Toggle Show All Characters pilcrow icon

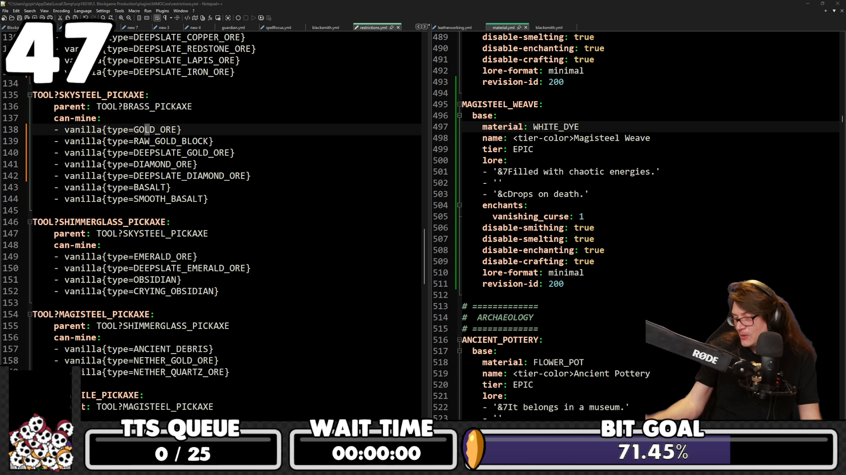coord(165,18)
